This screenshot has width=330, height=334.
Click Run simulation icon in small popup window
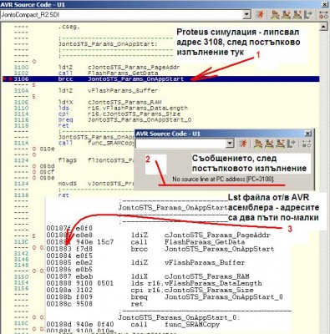click(243, 144)
